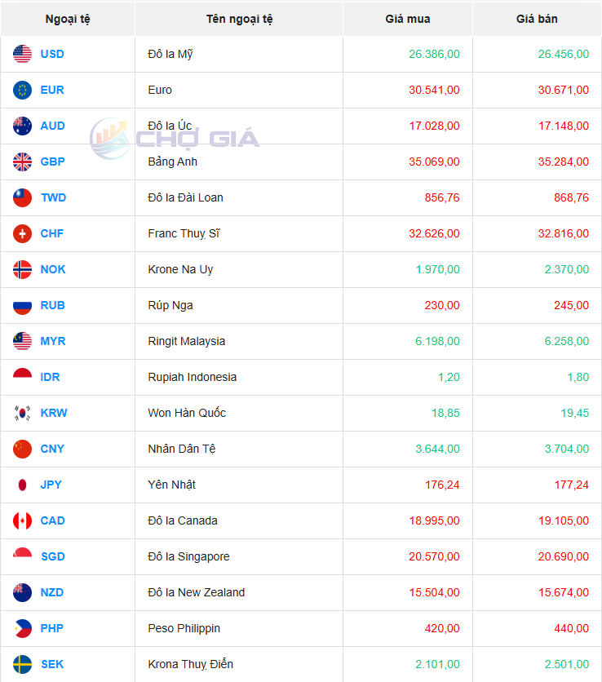Click the Sweden flag icon

pos(23,665)
